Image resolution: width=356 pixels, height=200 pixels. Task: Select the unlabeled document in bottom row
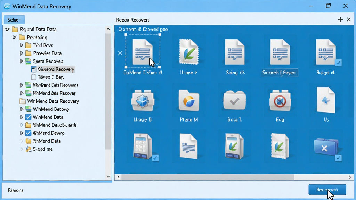tap(188, 146)
